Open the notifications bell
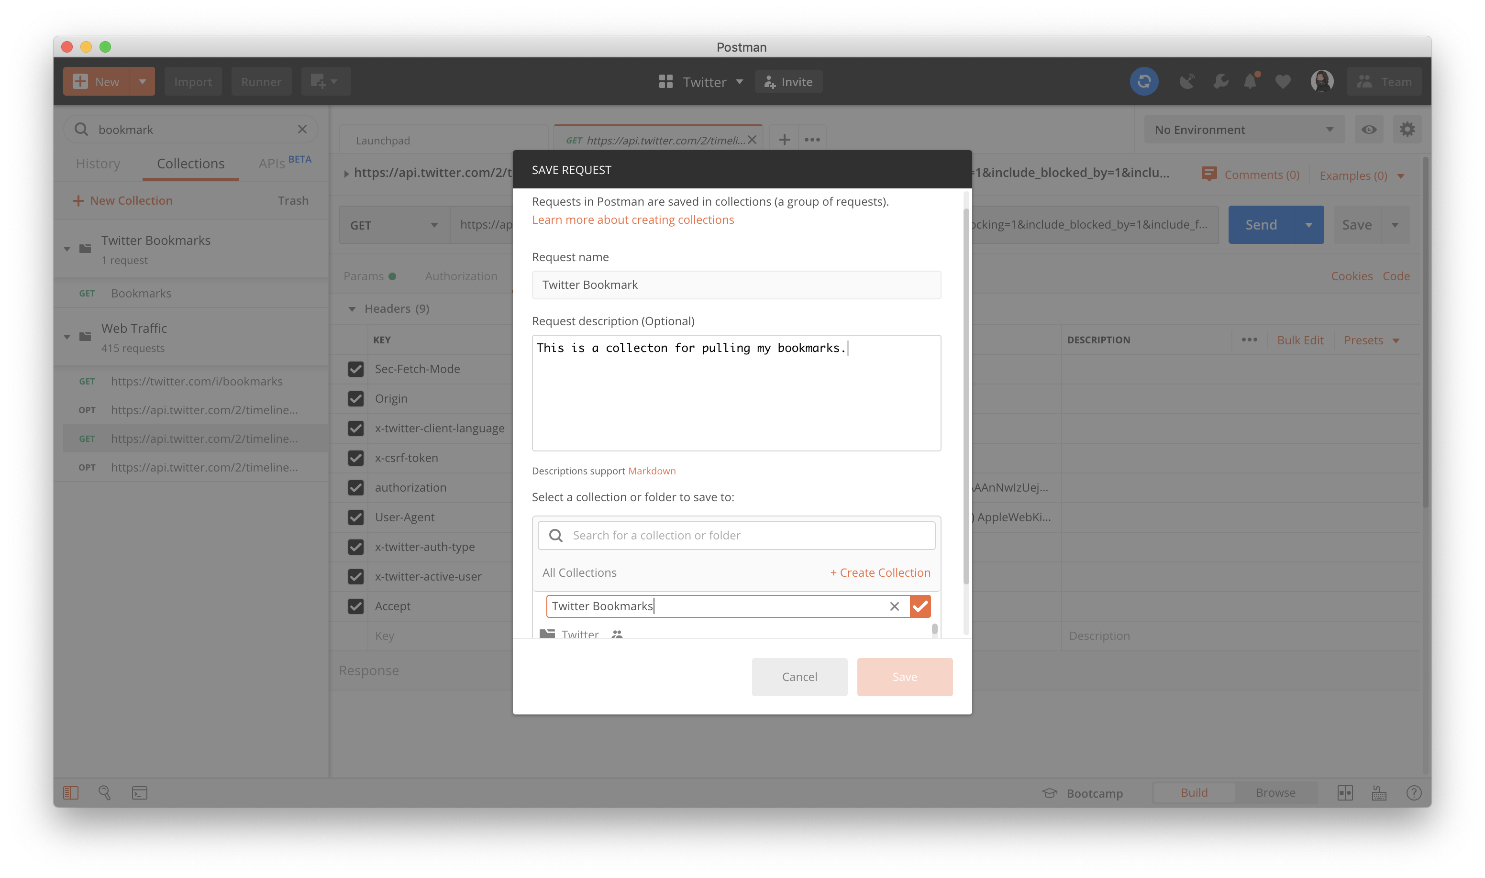The width and height of the screenshot is (1485, 878). 1251,81
